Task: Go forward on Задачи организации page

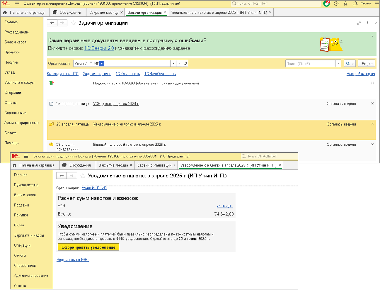Action: click(62, 23)
